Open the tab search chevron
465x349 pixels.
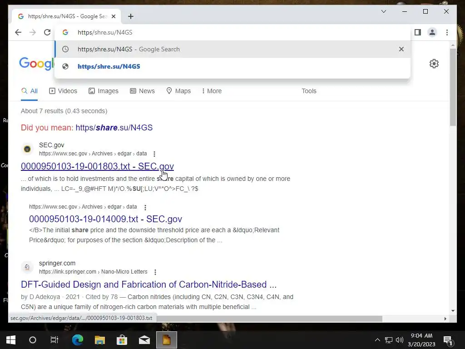tap(383, 11)
